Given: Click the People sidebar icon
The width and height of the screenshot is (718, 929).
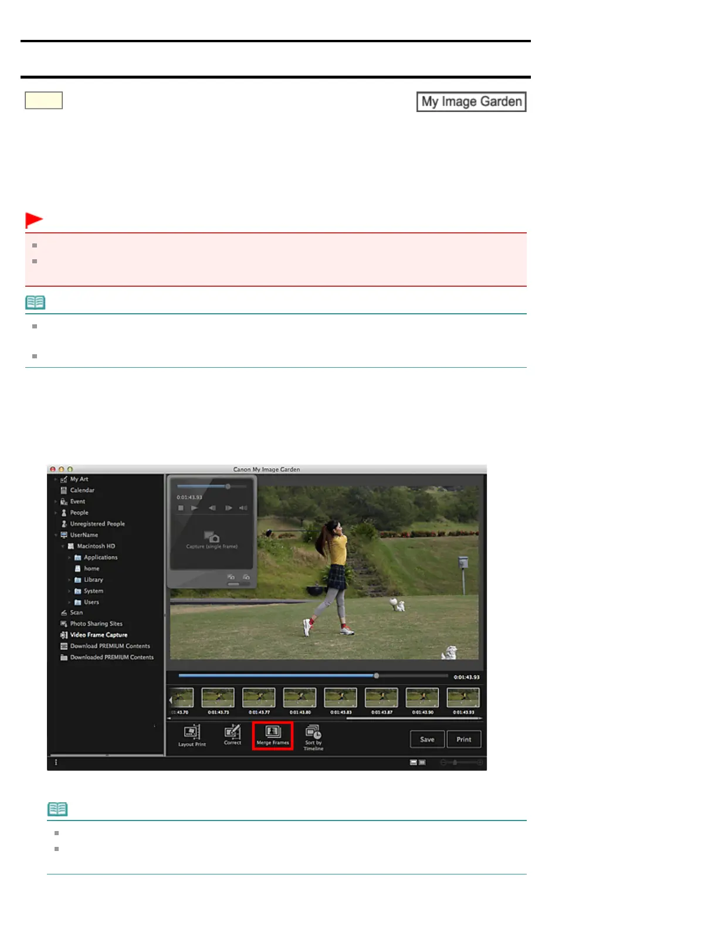Looking at the screenshot, I should point(64,513).
